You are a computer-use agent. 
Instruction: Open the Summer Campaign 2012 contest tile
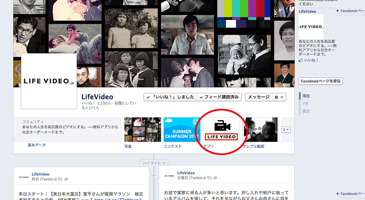(x=182, y=130)
